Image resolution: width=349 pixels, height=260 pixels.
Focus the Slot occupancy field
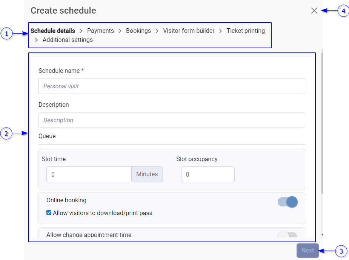click(208, 174)
